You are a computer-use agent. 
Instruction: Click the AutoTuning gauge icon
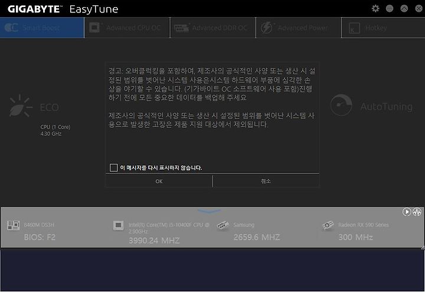341,105
